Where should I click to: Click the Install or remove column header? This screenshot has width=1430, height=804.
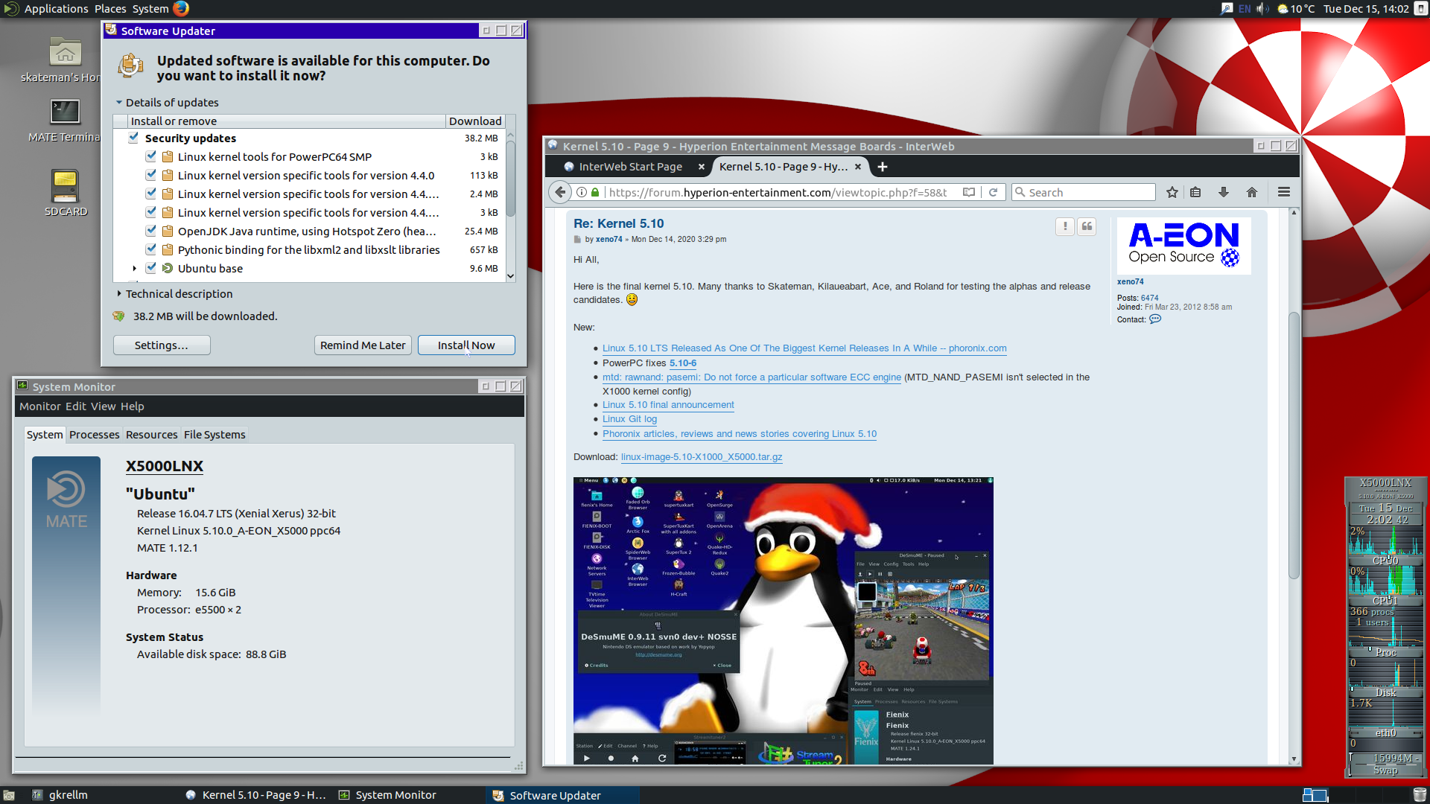pos(286,121)
